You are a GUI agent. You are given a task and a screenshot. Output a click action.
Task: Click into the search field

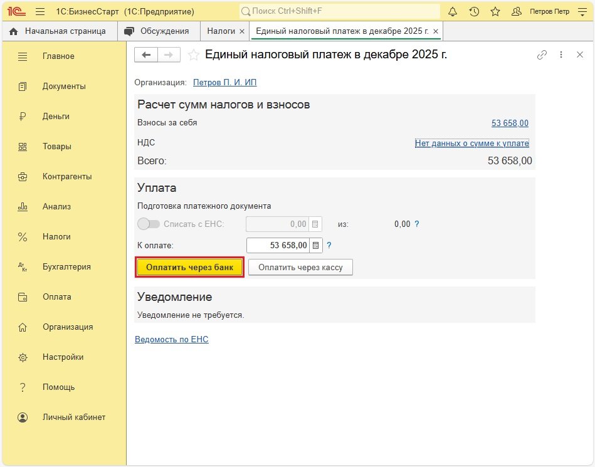click(339, 12)
